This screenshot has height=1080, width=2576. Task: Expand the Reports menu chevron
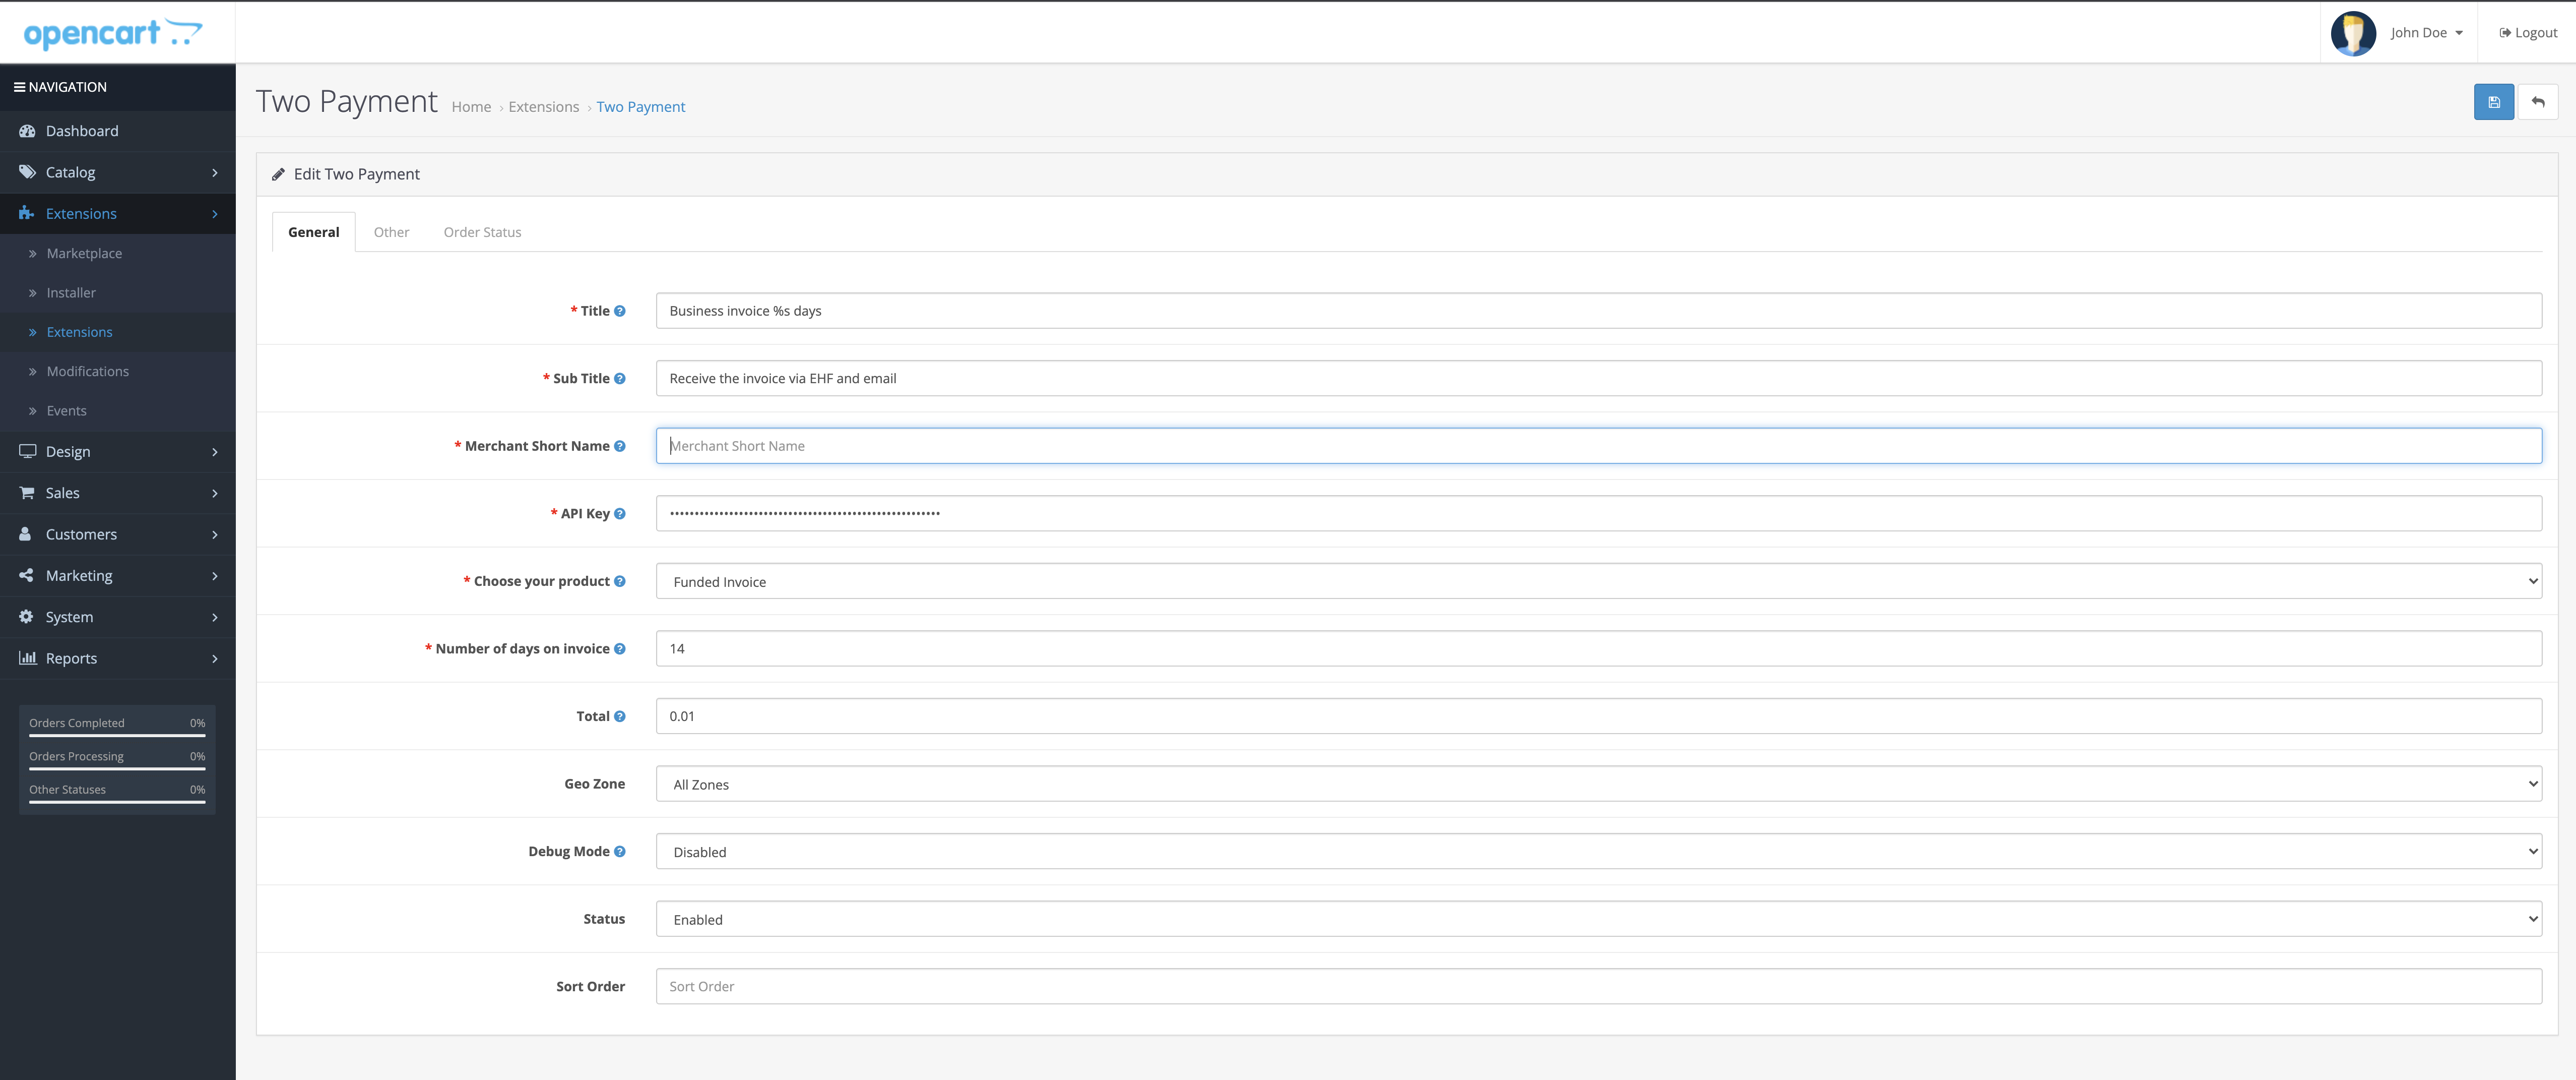coord(215,657)
